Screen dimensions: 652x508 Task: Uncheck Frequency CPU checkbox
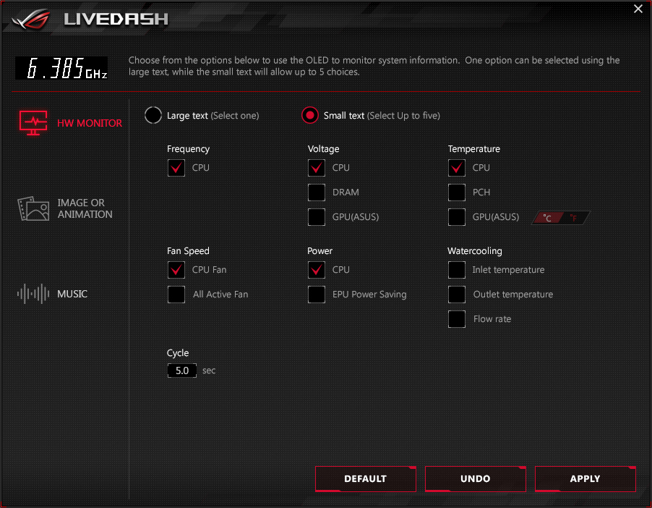tap(176, 168)
